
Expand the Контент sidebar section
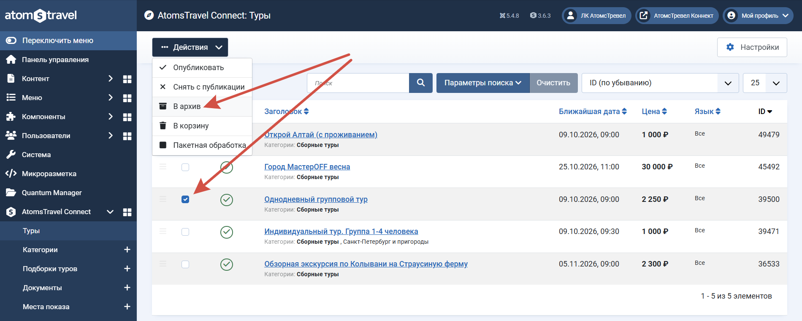(x=111, y=79)
